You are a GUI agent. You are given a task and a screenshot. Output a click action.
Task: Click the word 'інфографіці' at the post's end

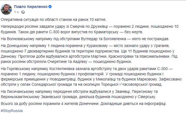coord(160,104)
